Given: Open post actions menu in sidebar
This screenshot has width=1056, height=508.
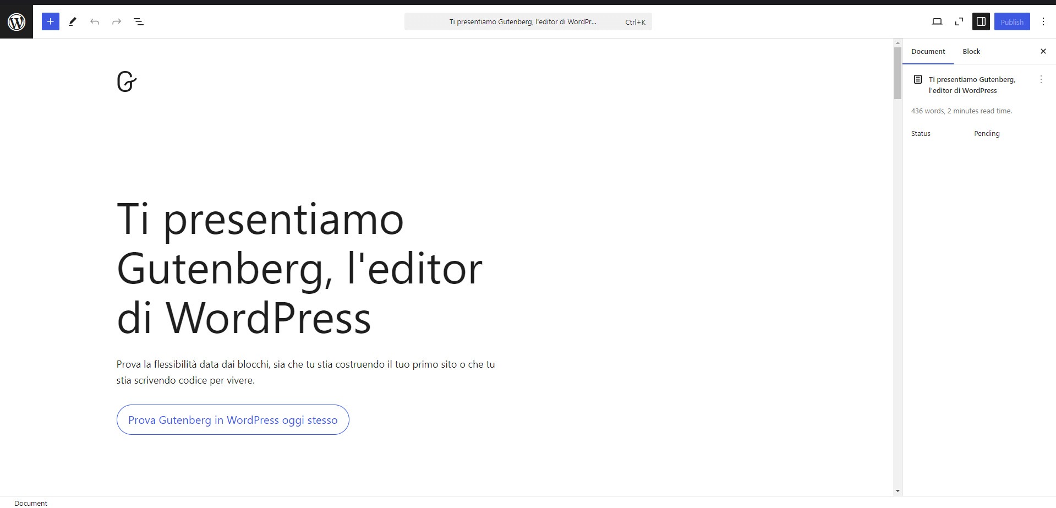Looking at the screenshot, I should pos(1041,79).
